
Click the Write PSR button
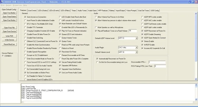point(9,36)
